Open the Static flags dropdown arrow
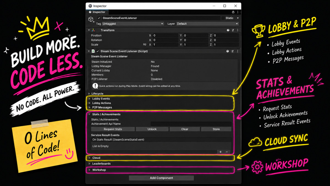 point(238,18)
